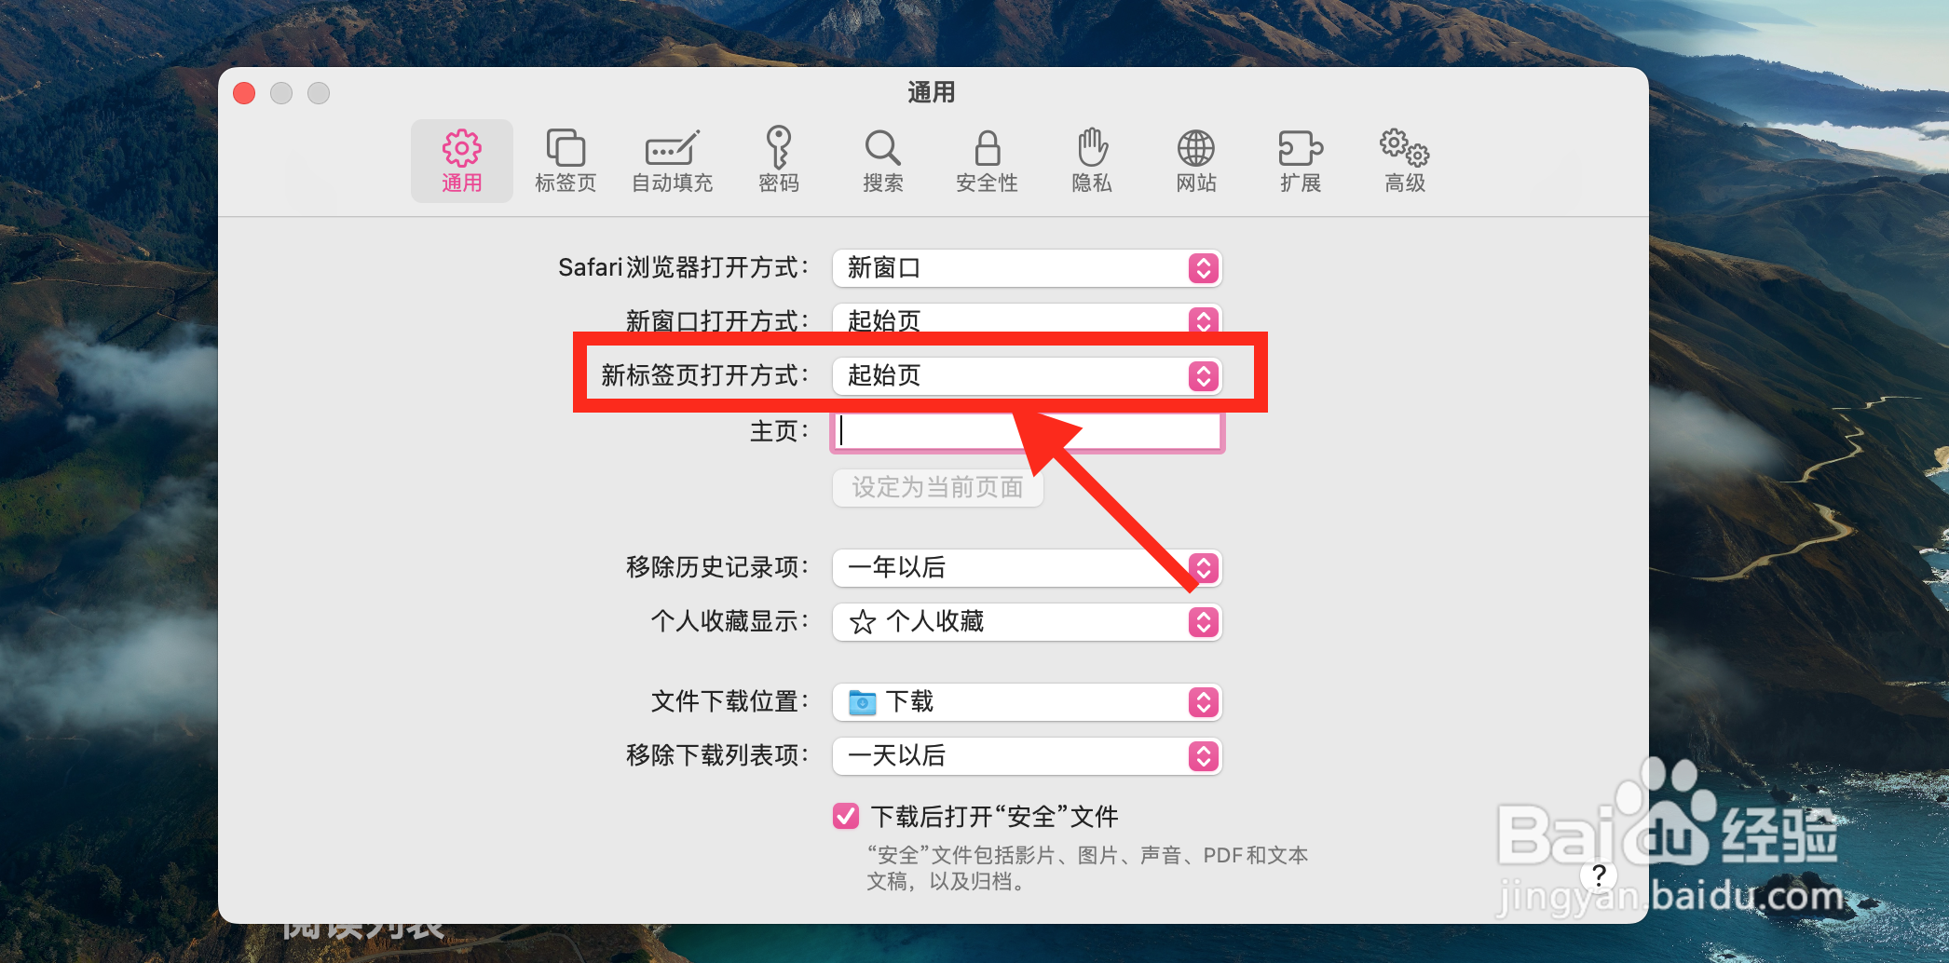Screen dimensions: 1949x963
Task: Open the 网站 globe pane
Action: coord(1196,161)
